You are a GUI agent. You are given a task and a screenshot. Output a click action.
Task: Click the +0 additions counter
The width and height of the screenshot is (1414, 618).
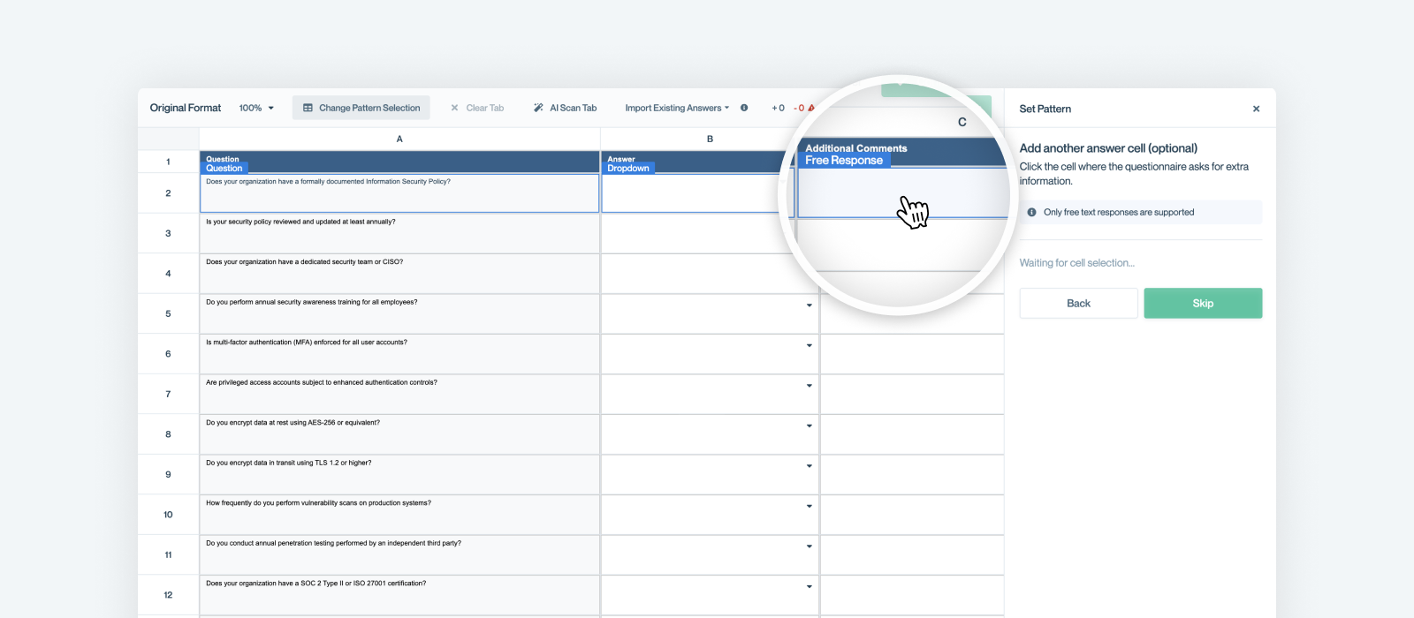point(778,108)
